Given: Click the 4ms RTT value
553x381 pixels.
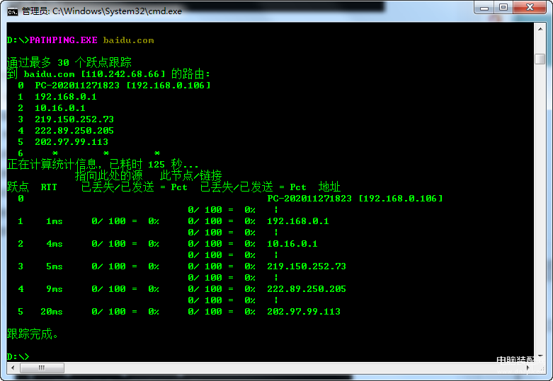Looking at the screenshot, I should [x=55, y=244].
